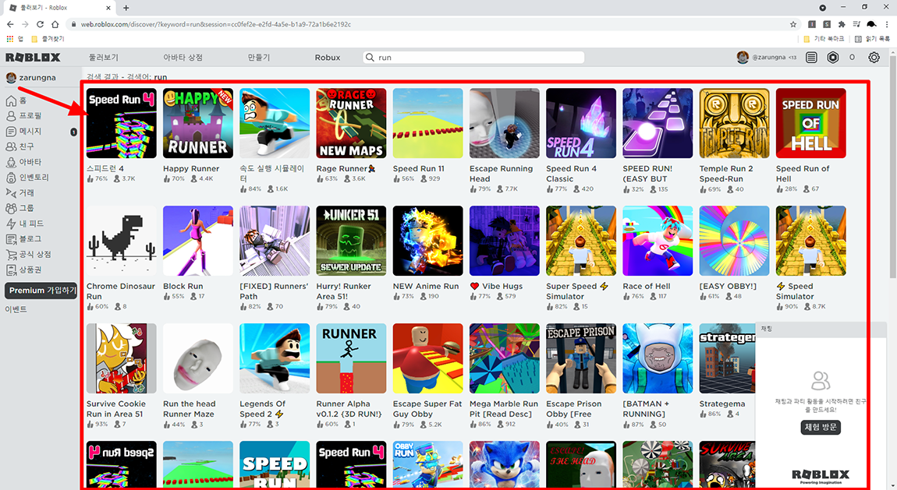Open the Speed Run 4 game thumbnail

(x=121, y=123)
